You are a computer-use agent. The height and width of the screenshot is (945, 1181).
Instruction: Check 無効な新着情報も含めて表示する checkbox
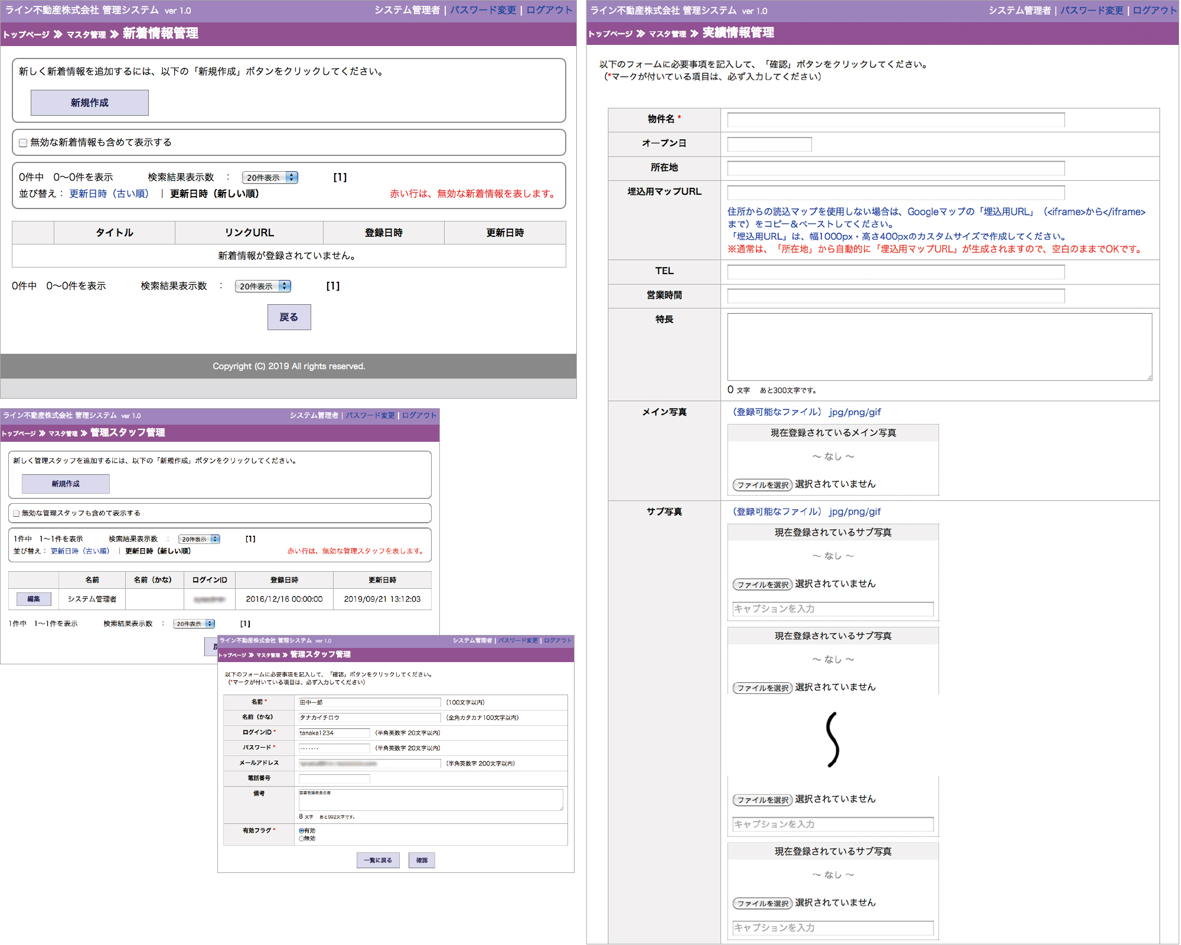click(x=23, y=143)
